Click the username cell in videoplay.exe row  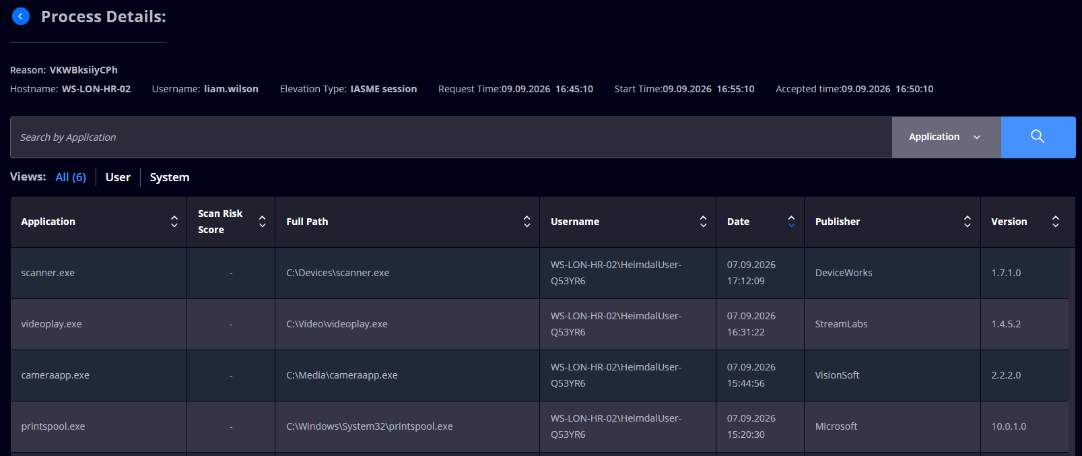click(x=628, y=324)
